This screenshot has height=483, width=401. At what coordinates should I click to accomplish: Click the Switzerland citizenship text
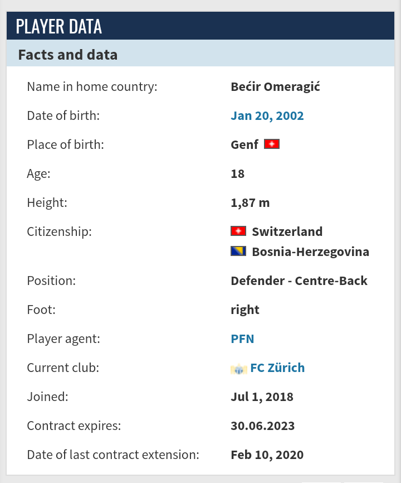287,231
